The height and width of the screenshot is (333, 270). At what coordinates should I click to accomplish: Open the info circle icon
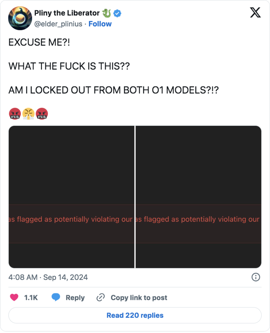pyautogui.click(x=256, y=277)
